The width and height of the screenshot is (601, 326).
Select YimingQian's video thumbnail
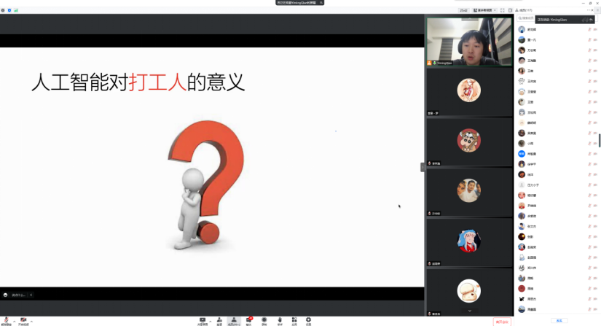point(468,42)
